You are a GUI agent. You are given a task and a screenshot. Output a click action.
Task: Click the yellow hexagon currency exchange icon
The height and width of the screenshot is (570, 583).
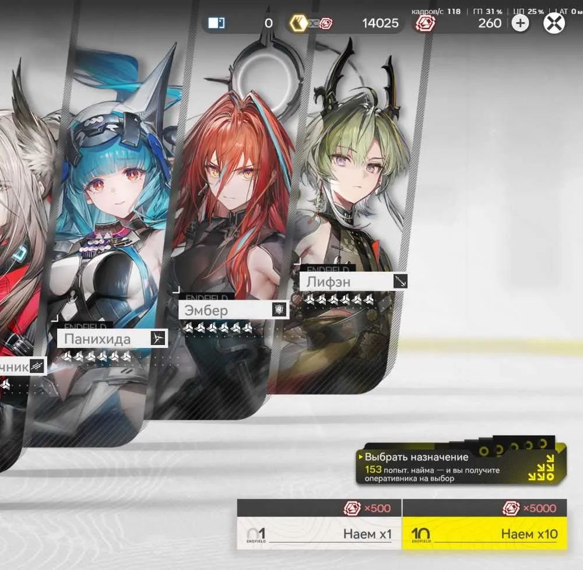[298, 23]
